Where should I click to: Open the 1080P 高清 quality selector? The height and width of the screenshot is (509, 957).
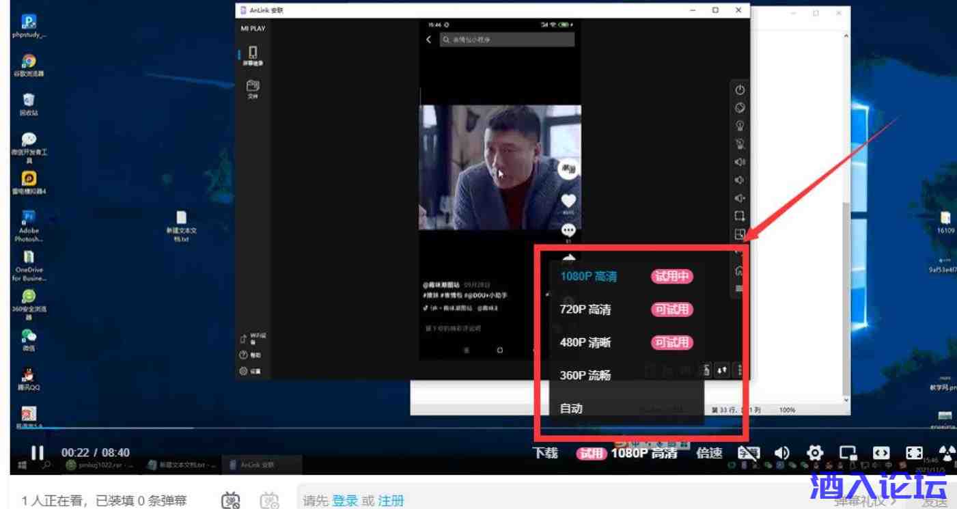pos(644,453)
